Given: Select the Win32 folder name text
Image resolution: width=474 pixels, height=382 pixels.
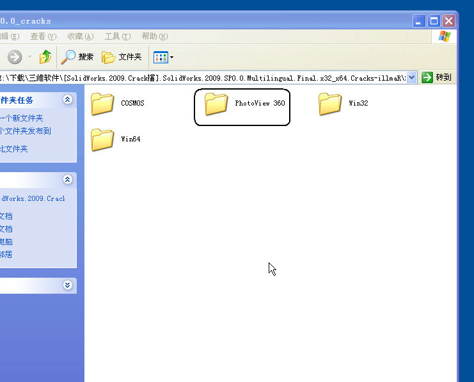Looking at the screenshot, I should click(x=358, y=104).
